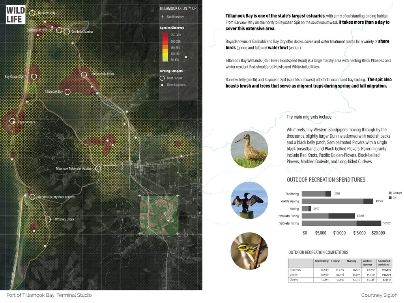Click the '200-250' species range label
Screen dimensions: 404x303
click(176, 41)
